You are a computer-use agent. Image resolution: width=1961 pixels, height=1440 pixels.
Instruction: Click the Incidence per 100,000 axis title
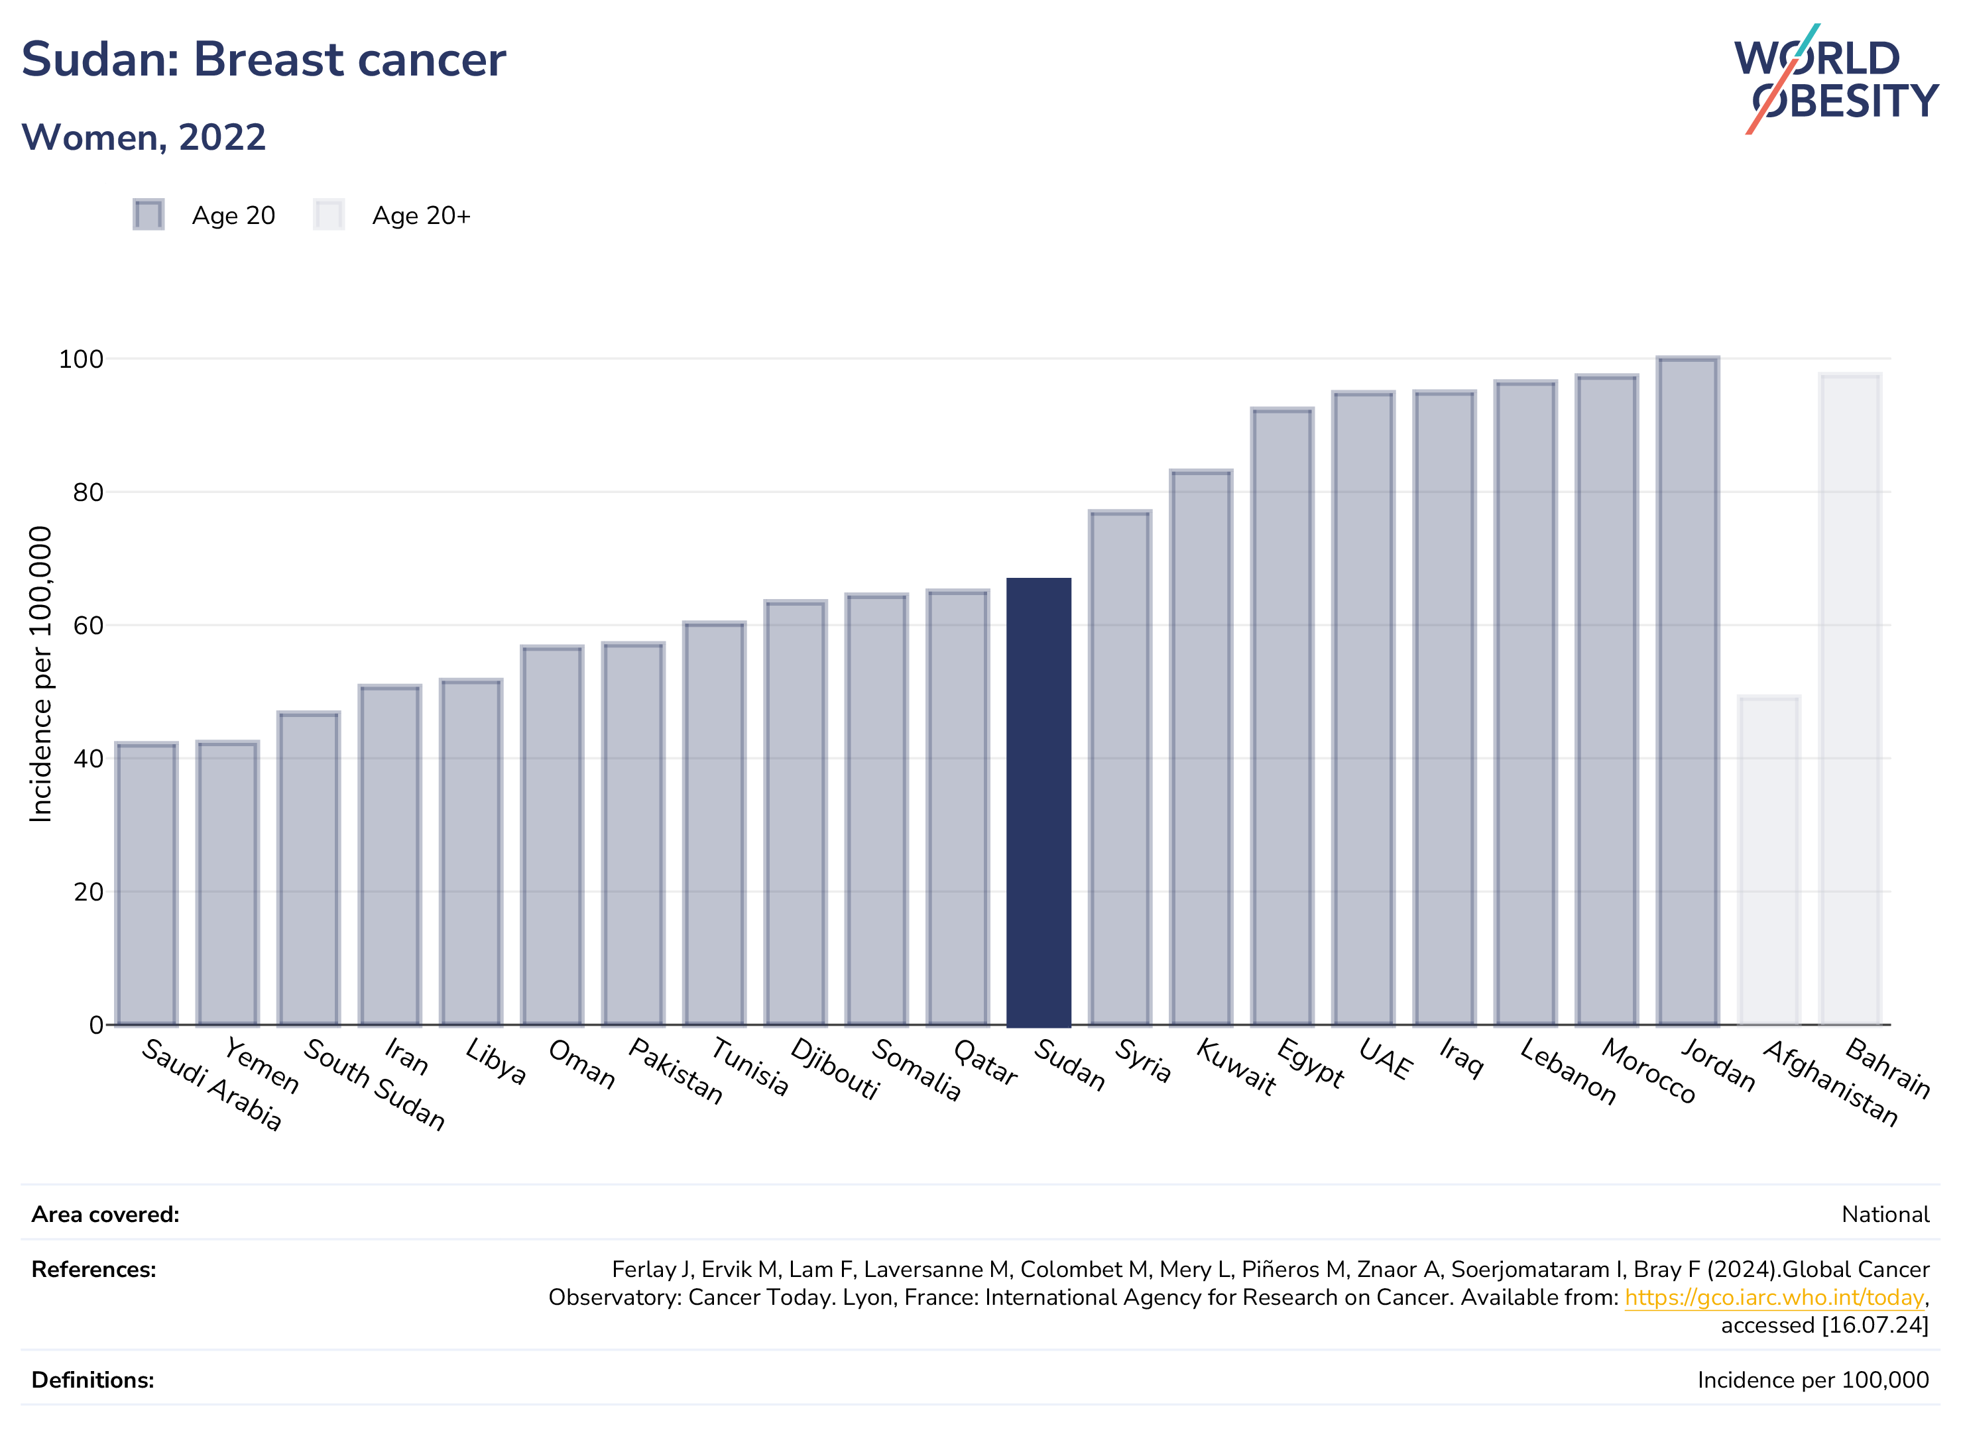click(x=40, y=674)
